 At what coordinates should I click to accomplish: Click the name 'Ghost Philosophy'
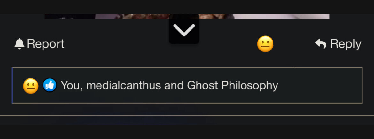[233, 86]
